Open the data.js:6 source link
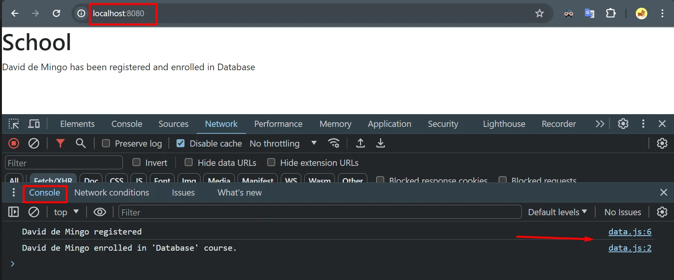674x280 pixels. 630,232
